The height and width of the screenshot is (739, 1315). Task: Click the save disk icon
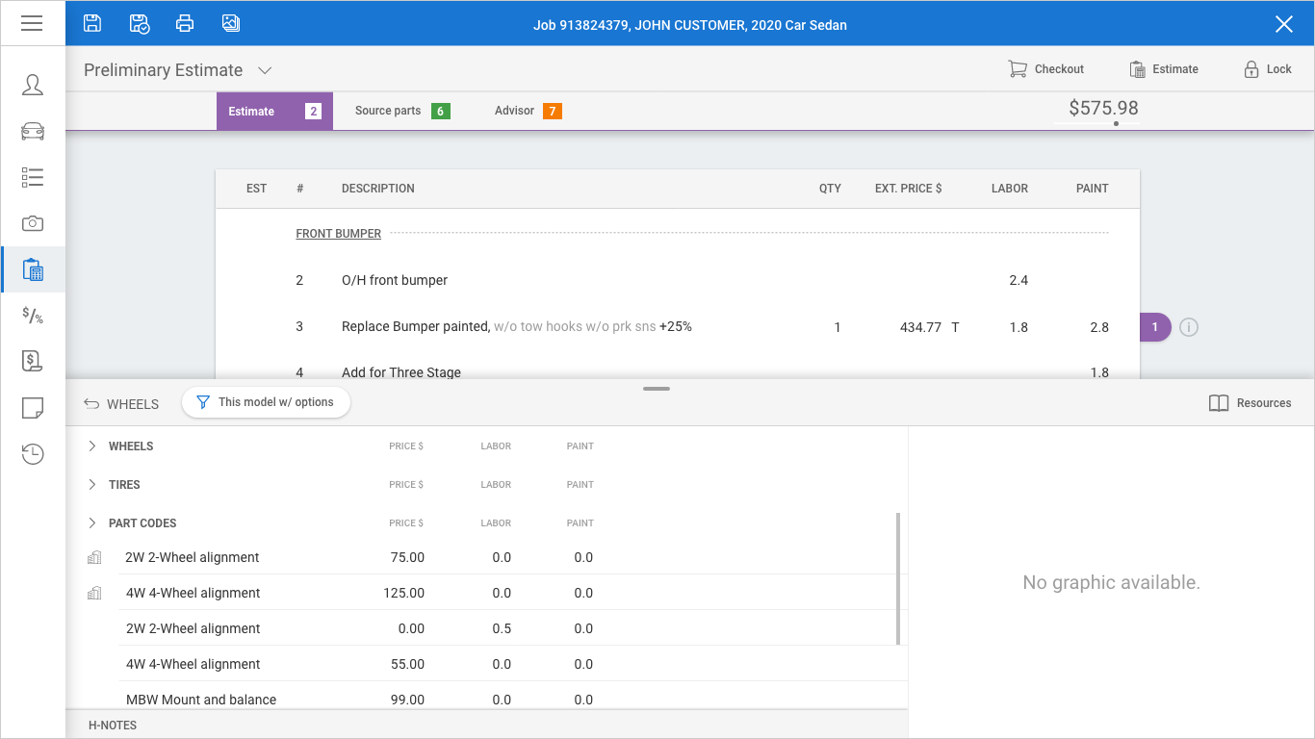92,23
